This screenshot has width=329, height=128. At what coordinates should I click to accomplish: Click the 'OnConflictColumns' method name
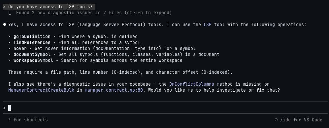tap(192, 84)
